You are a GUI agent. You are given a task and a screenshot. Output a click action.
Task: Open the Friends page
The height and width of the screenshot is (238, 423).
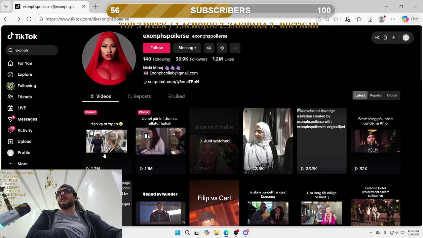tap(20, 97)
